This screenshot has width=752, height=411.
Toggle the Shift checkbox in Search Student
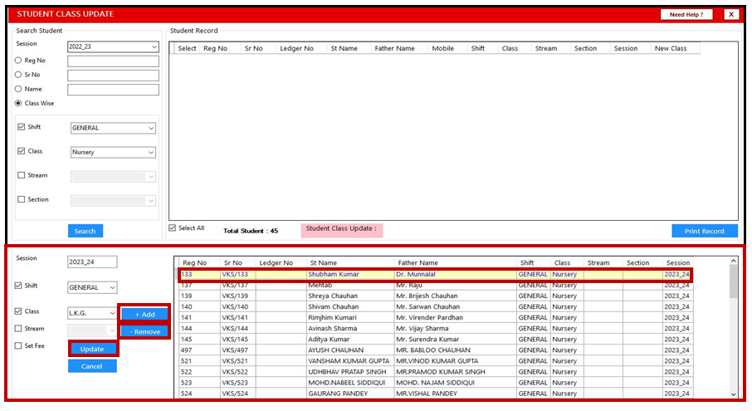pyautogui.click(x=21, y=127)
